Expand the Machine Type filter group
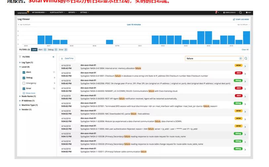 click(20, 105)
